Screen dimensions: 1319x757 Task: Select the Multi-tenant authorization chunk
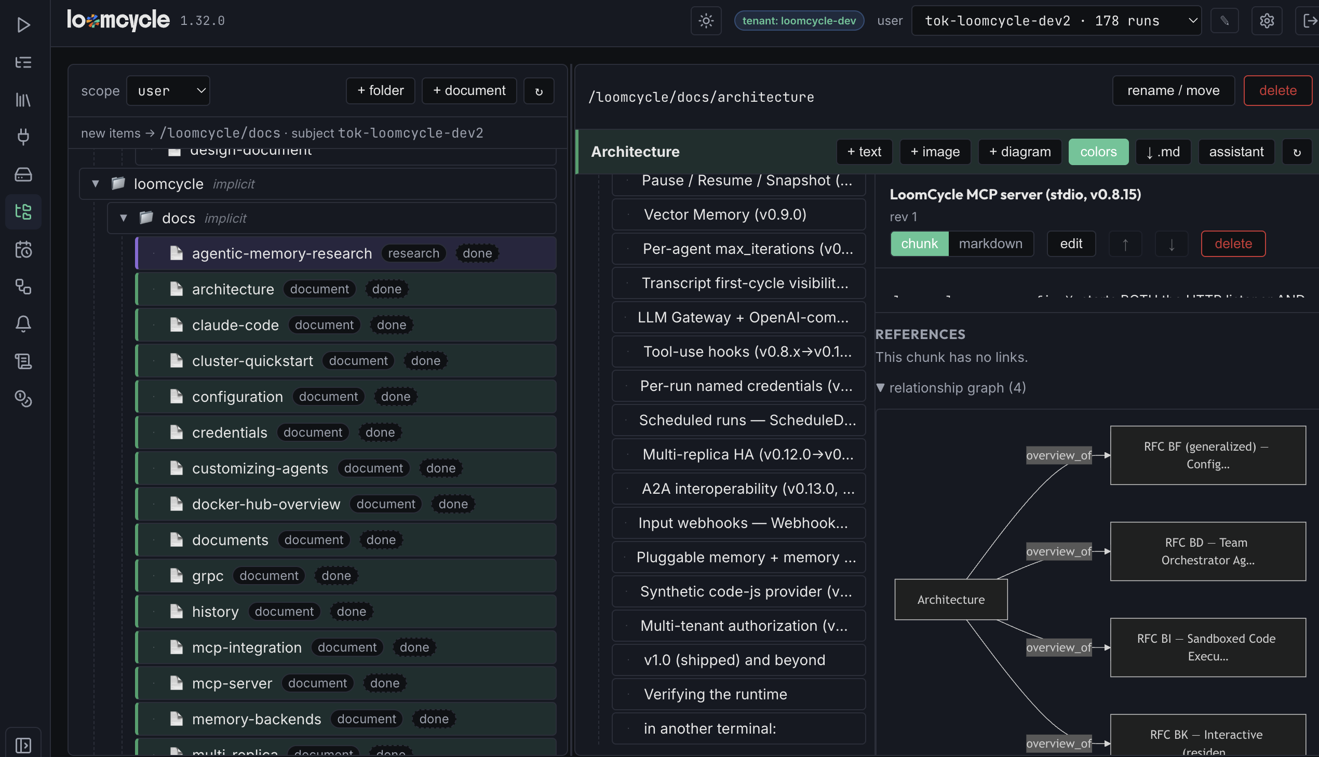pyautogui.click(x=739, y=626)
